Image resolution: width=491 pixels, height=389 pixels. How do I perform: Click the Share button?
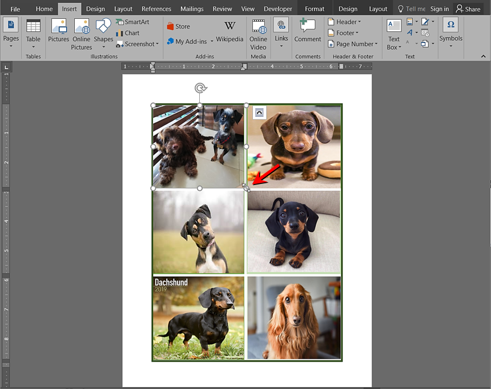point(468,9)
